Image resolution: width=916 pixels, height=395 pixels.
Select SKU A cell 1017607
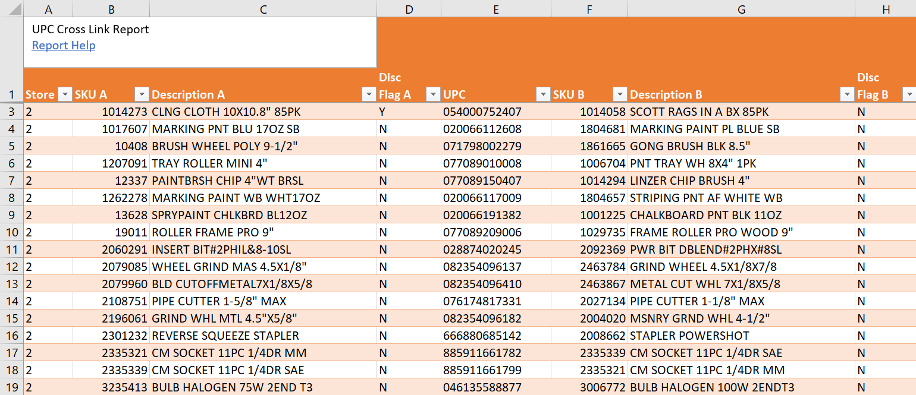pyautogui.click(x=111, y=129)
